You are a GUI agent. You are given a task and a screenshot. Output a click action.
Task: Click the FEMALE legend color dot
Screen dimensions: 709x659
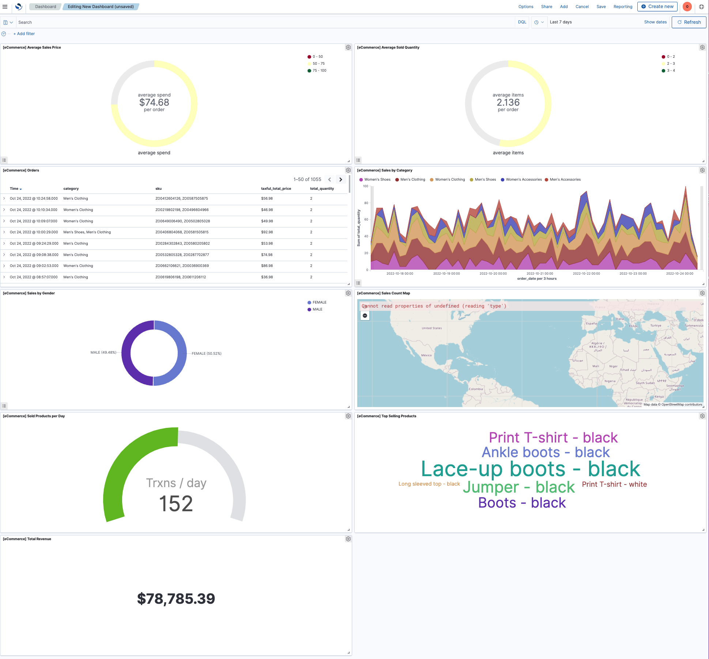pyautogui.click(x=309, y=303)
